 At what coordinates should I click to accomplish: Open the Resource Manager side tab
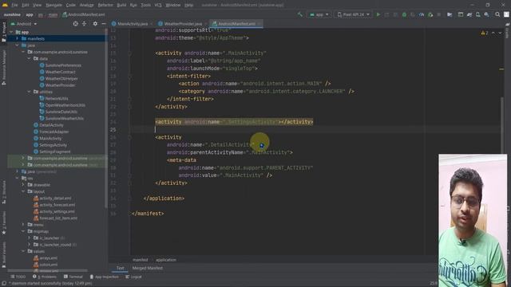coord(3,67)
